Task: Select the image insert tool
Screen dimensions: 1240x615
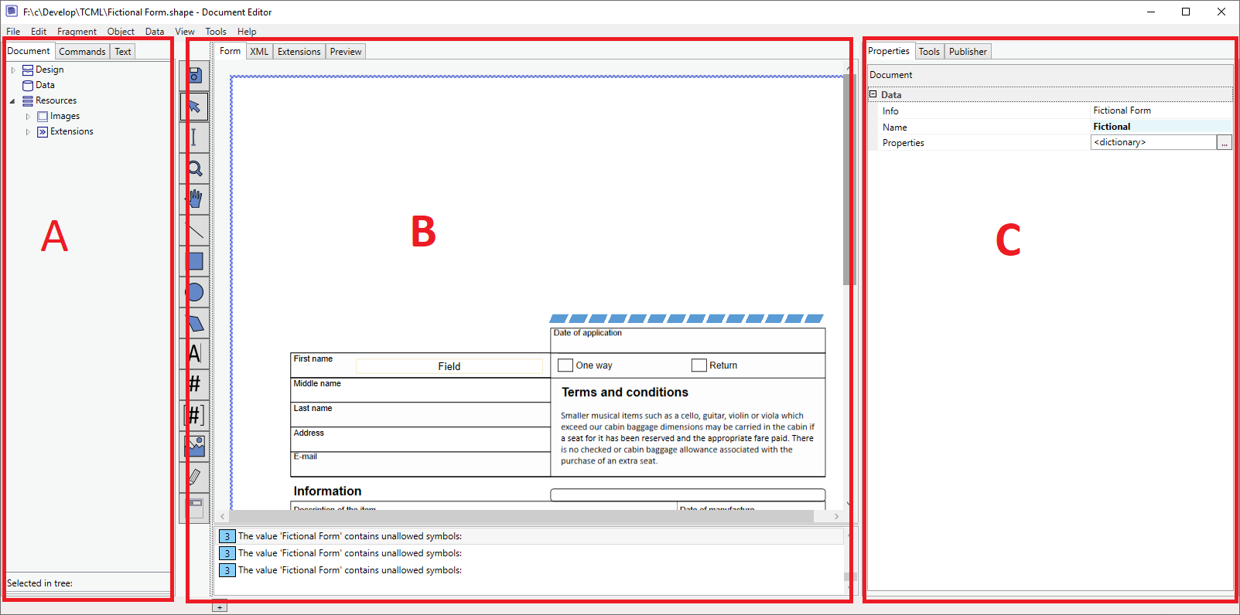Action: 195,446
